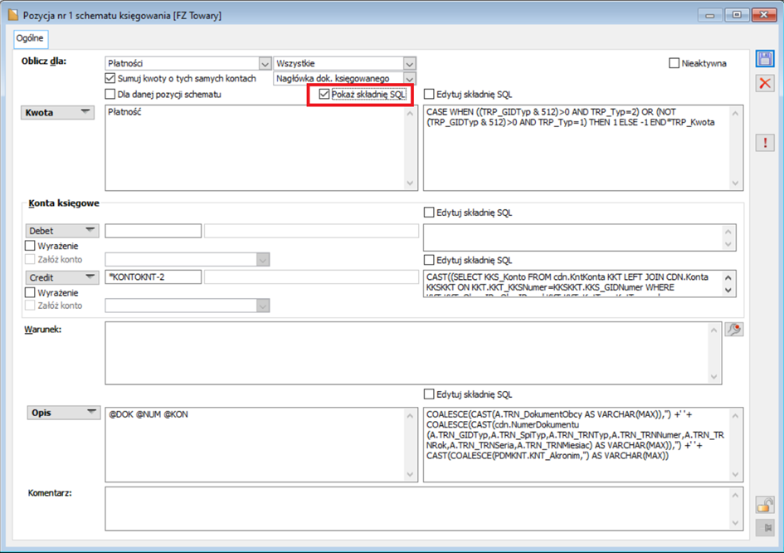Viewport: 784px width, 553px height.
Task: Toggle Nieaktywna checkbox
Action: click(674, 63)
